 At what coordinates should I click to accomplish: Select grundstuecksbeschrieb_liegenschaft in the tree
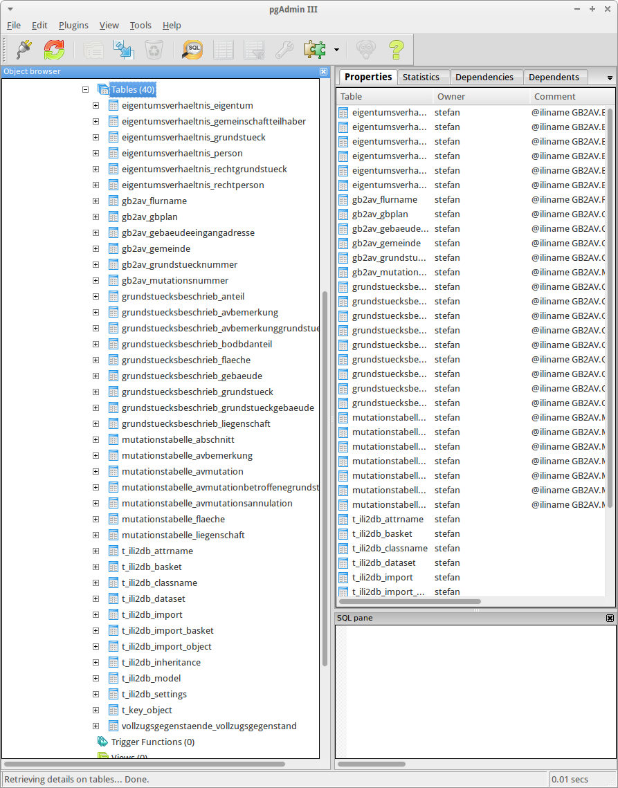pyautogui.click(x=196, y=423)
